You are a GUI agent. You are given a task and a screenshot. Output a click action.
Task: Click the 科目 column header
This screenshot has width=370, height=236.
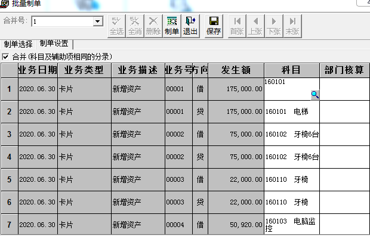(x=291, y=70)
